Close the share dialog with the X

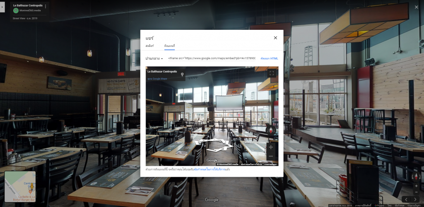coord(275,38)
